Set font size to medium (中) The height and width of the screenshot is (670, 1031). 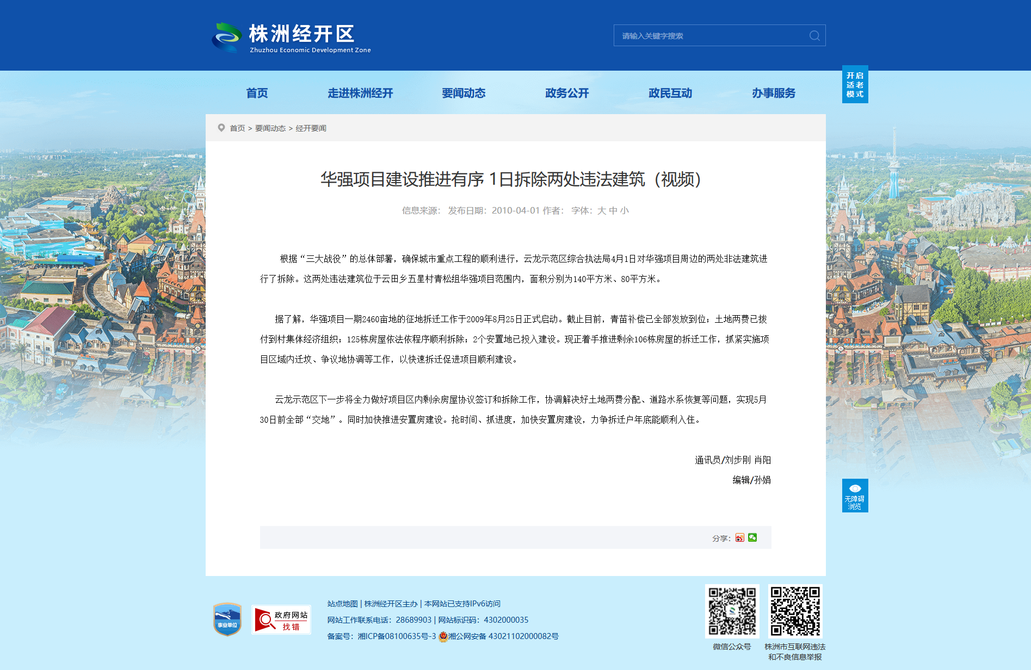[x=613, y=211]
